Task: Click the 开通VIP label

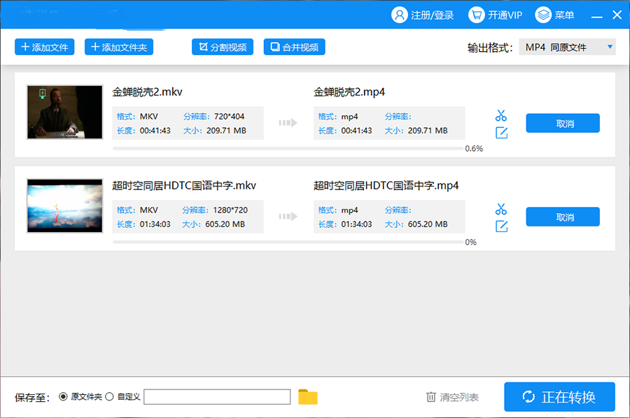Action: pyautogui.click(x=505, y=15)
